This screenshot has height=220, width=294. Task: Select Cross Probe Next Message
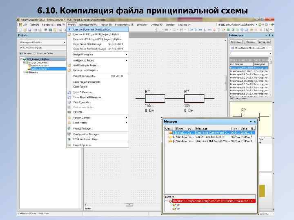(98, 44)
